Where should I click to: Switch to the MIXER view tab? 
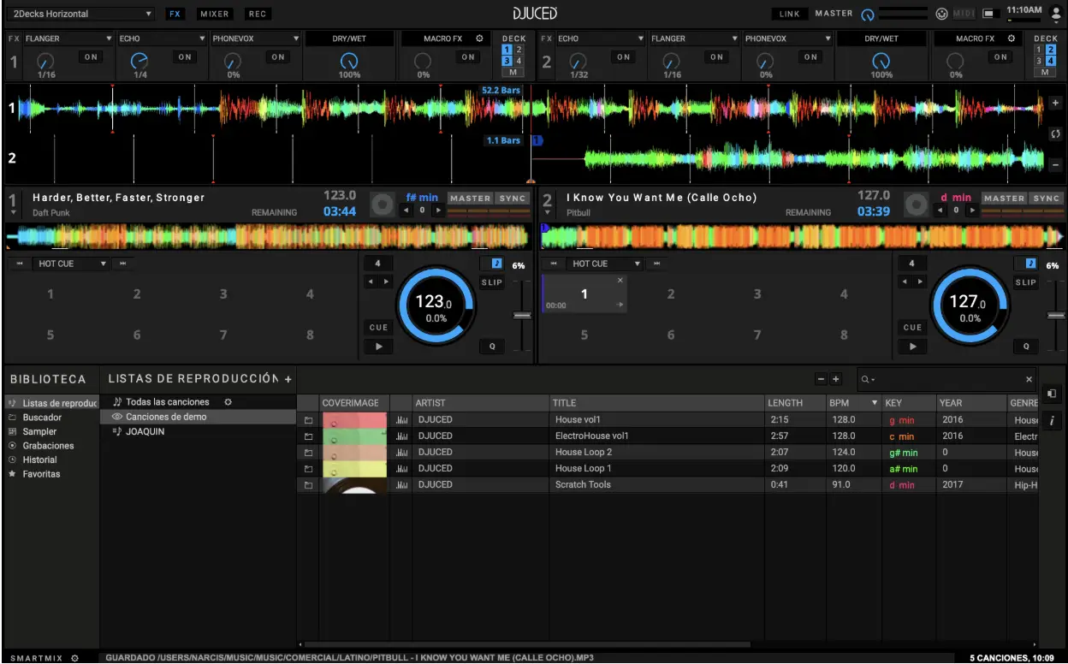(x=214, y=14)
